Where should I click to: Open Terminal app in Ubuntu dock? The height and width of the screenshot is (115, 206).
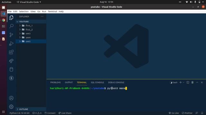coord(4,26)
